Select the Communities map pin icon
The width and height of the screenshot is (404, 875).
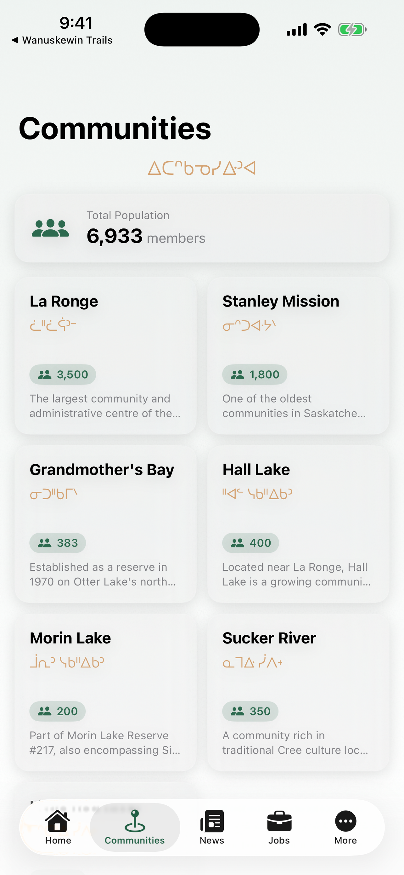(135, 821)
